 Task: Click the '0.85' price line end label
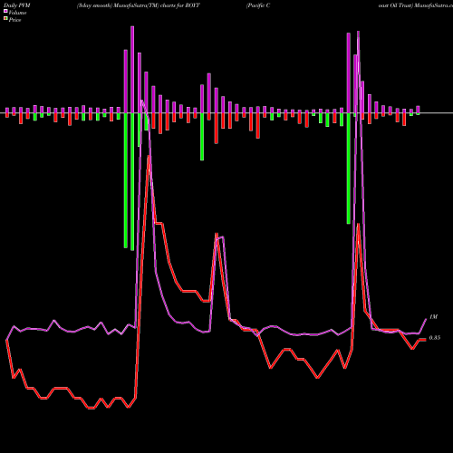point(435,338)
